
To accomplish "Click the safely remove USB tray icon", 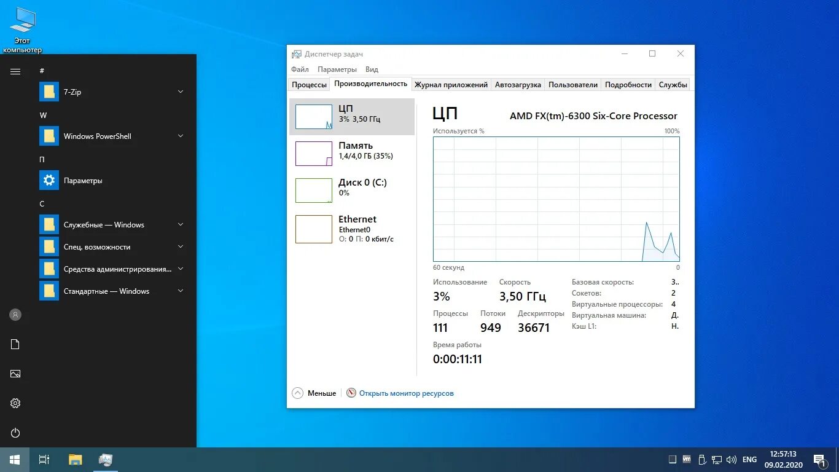I will 701,459.
